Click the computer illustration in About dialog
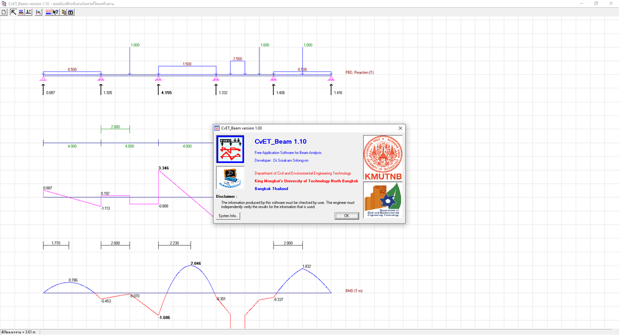The image size is (619, 335). 230,178
